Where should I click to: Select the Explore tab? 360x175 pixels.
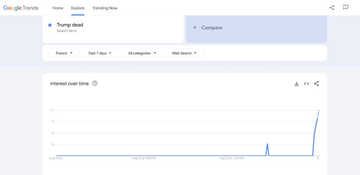click(78, 8)
